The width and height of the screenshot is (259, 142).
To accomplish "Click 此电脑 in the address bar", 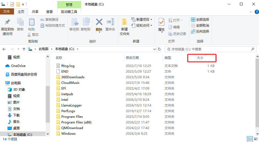I will [44, 49].
